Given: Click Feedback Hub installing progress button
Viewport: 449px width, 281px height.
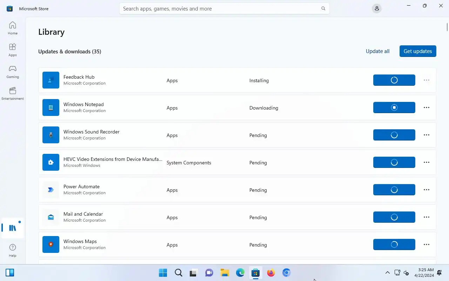Looking at the screenshot, I should point(394,80).
